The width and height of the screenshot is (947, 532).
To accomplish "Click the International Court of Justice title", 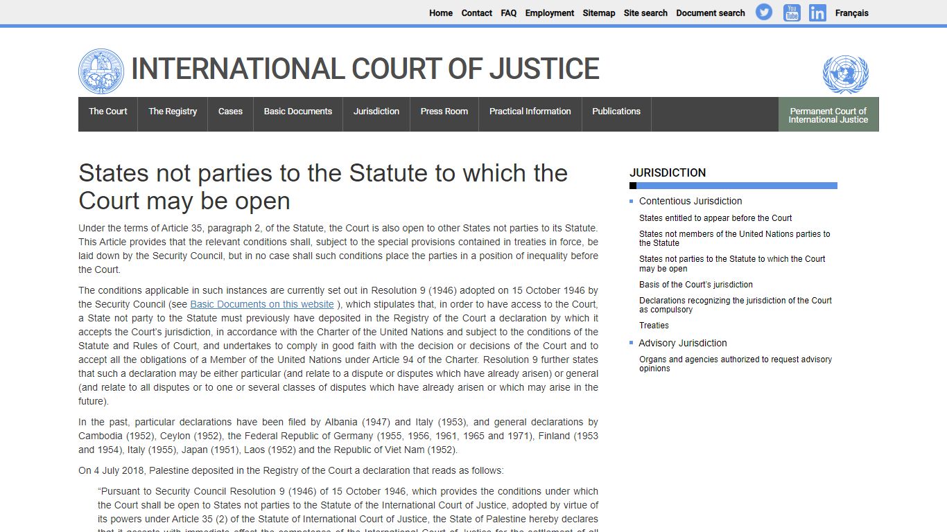I will coord(365,69).
